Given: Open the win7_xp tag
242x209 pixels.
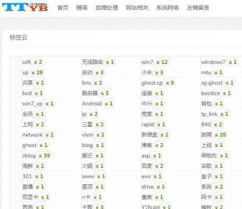Looking at the screenshot, I should (x=32, y=104).
